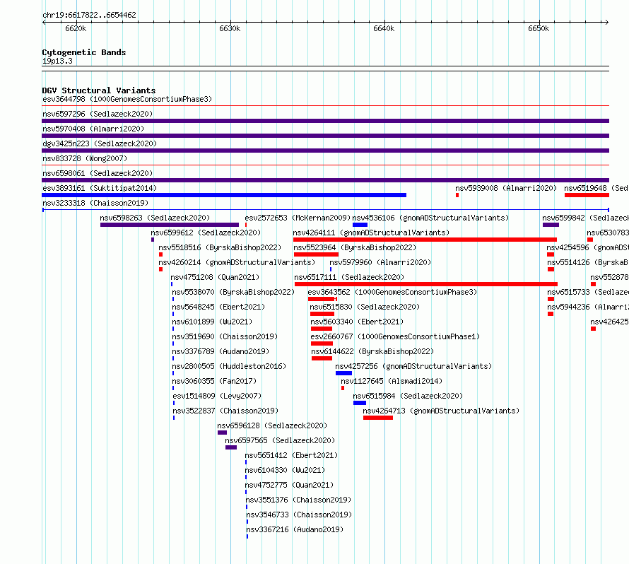This screenshot has width=629, height=564.
Task: Select nsv3367216 (Audano2019) label
Action: point(295,529)
